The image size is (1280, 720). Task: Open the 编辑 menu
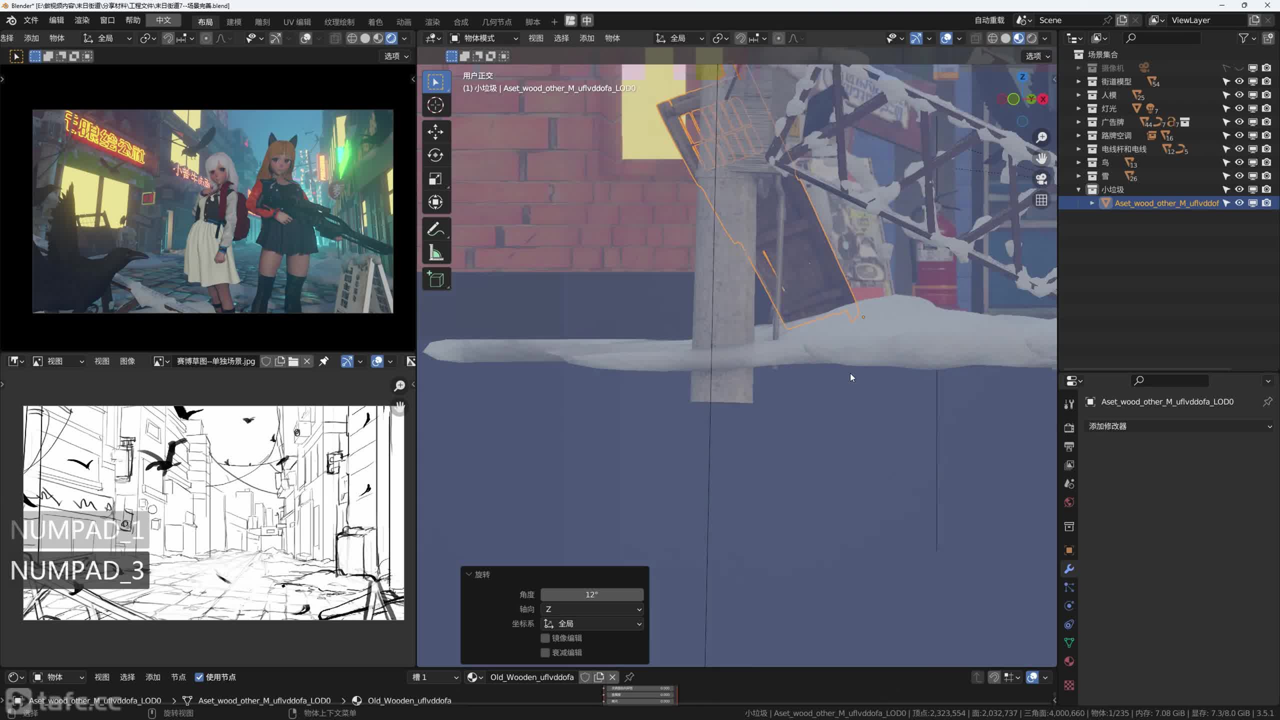pos(56,20)
